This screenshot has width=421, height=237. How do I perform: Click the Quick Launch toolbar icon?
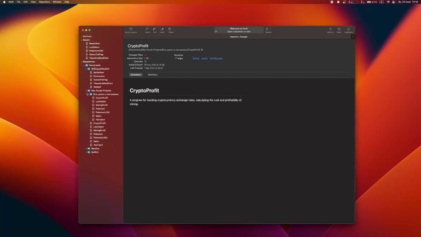[130, 29]
